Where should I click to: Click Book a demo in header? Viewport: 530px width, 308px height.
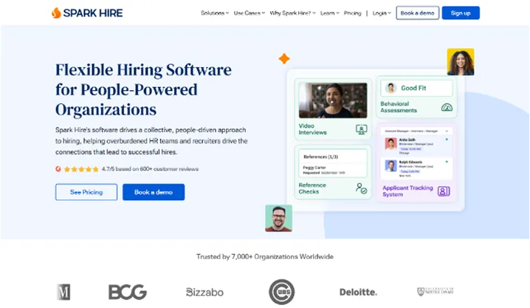418,13
